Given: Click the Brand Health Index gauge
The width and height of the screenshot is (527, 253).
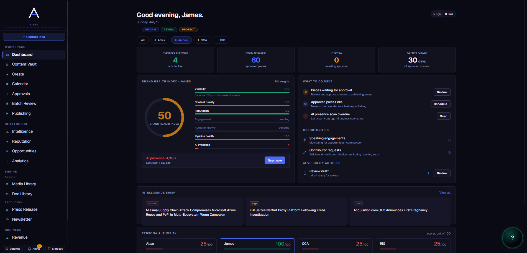Looking at the screenshot, I should 164,118.
